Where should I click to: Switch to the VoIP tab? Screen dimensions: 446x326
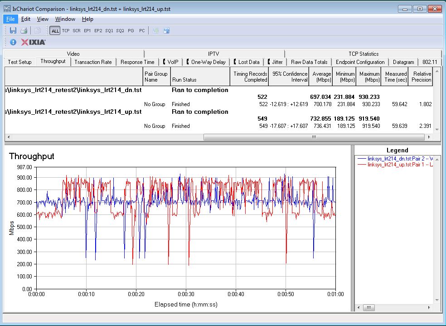(x=171, y=62)
